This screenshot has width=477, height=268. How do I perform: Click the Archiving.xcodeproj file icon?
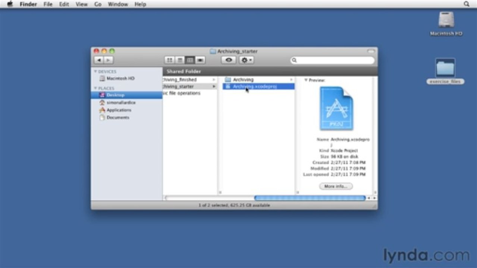pos(228,86)
